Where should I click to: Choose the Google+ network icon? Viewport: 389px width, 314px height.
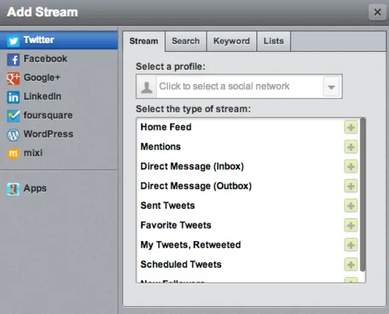[13, 78]
